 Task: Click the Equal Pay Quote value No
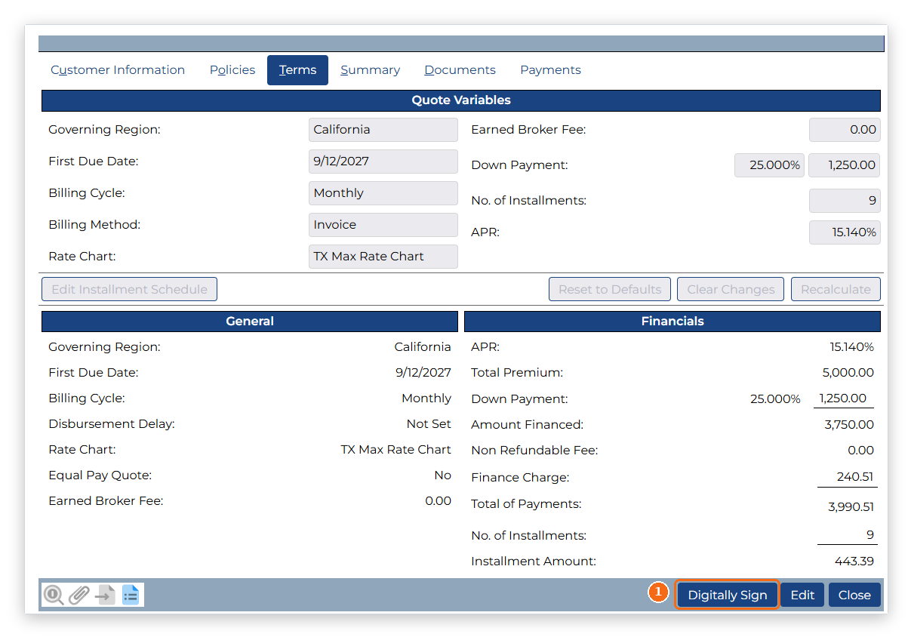coord(443,475)
